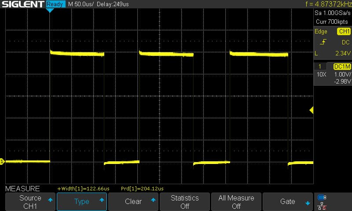Image resolution: width=352 pixels, height=211 pixels.
Task: Click the MEASURE menu title
Action: tap(22, 189)
